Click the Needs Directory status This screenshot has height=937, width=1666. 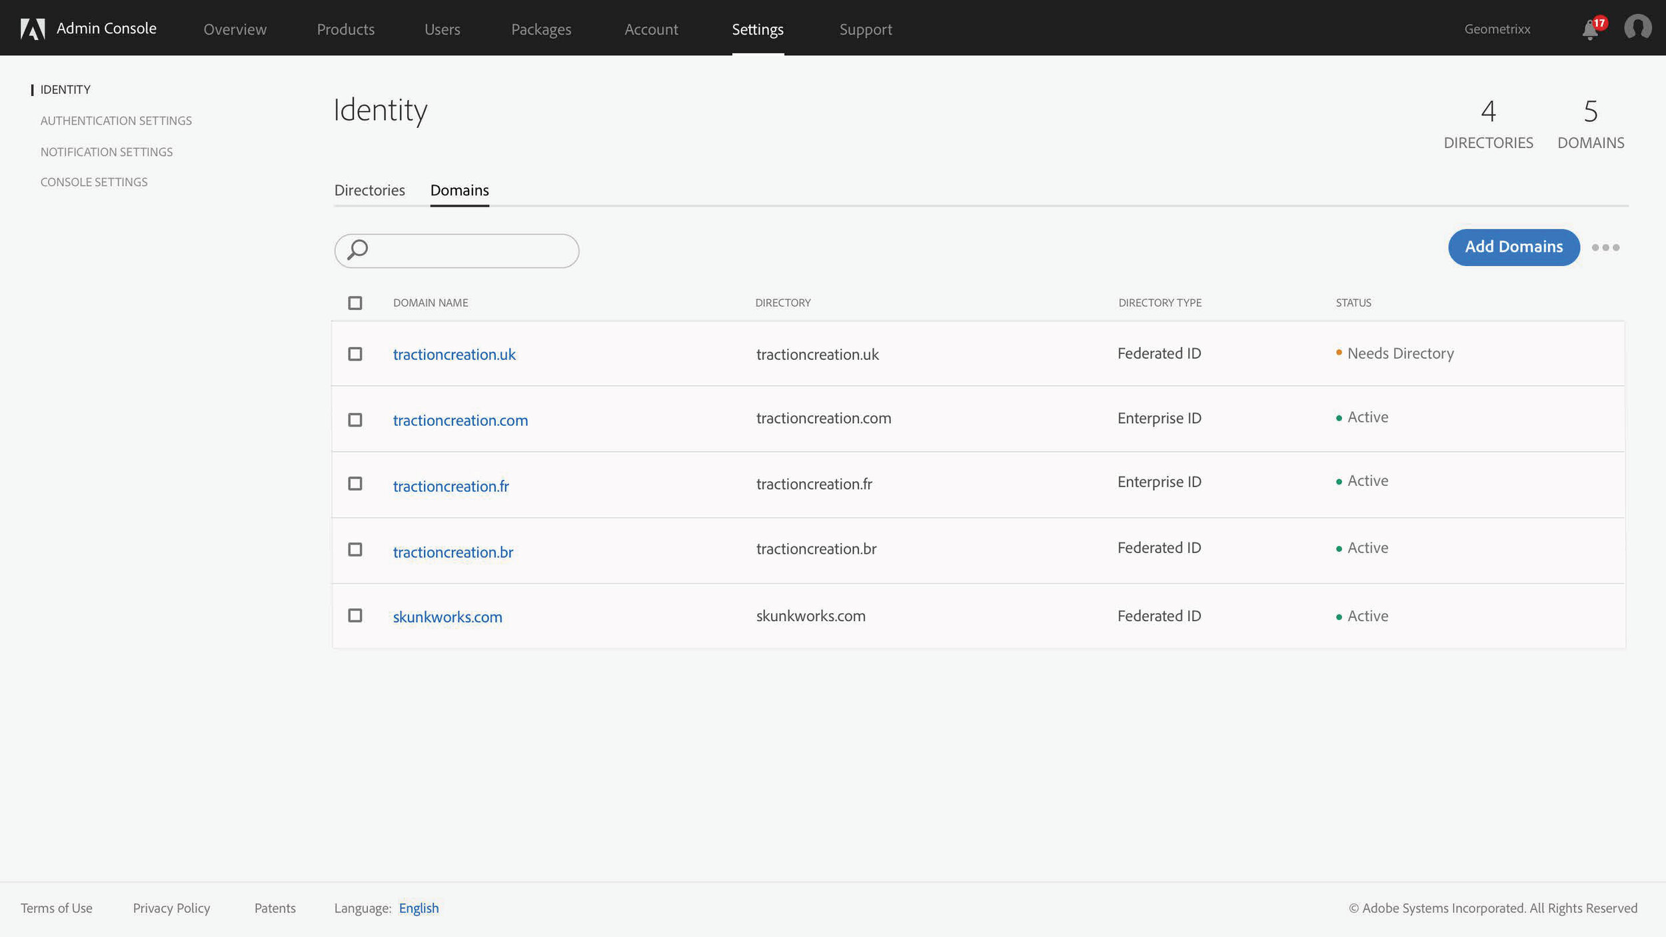(1400, 353)
